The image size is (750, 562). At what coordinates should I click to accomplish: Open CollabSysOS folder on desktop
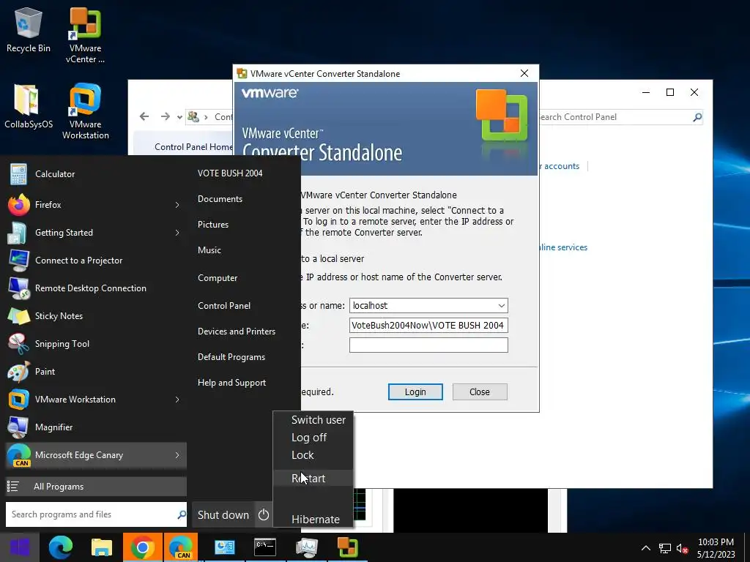29,106
